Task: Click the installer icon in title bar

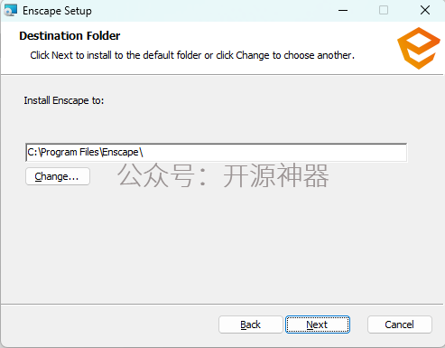Action: 11,11
